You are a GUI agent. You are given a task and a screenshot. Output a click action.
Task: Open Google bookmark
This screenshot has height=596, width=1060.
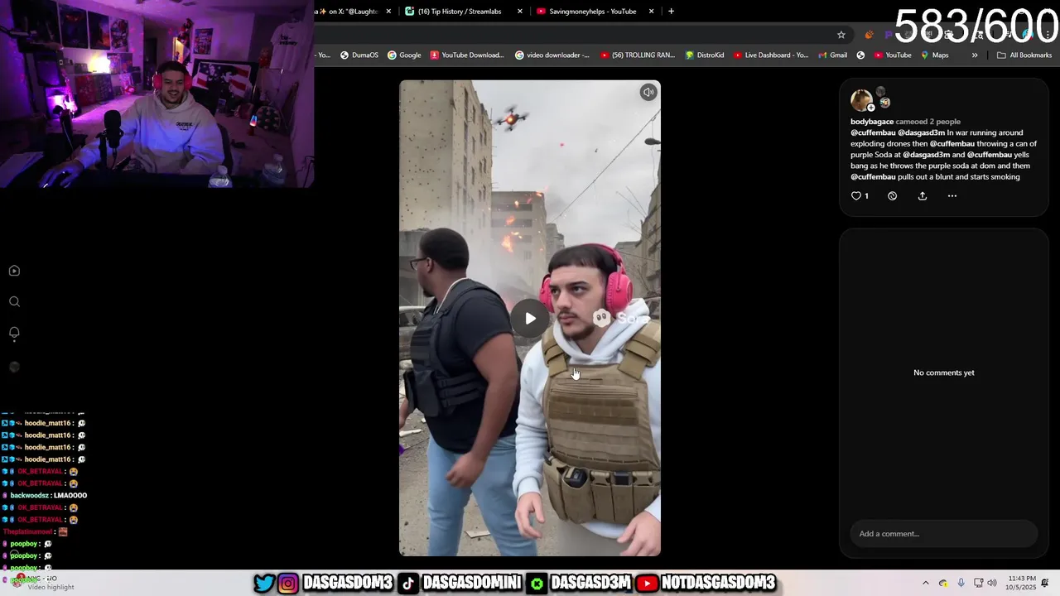pos(404,55)
